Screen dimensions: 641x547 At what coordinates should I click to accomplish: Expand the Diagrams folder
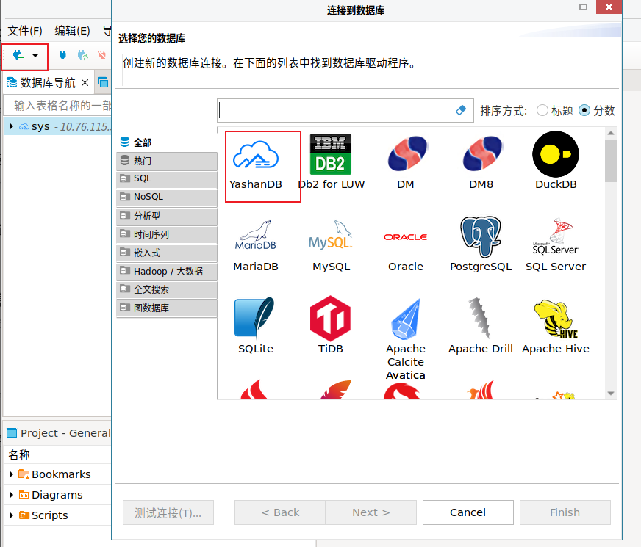[11, 495]
